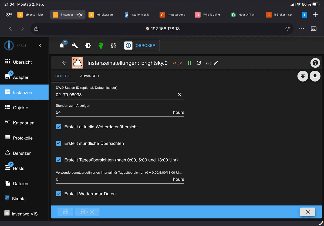The image size is (324, 226).
Task: Open system settings wrench icon
Action: [75, 46]
